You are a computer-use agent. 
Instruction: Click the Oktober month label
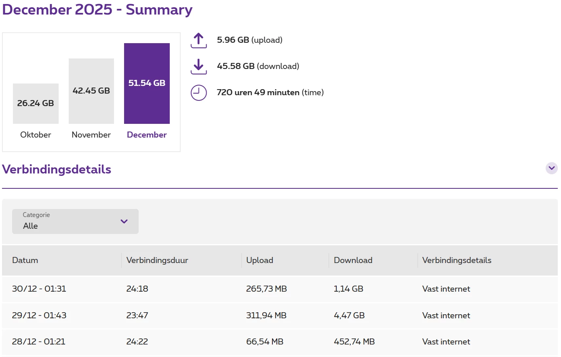[36, 135]
